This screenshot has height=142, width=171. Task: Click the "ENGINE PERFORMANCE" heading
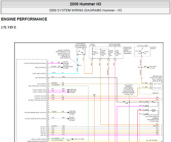click(x=24, y=19)
